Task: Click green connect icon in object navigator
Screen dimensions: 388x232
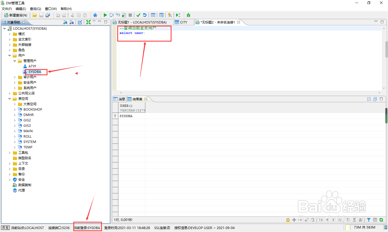Action: (65, 22)
